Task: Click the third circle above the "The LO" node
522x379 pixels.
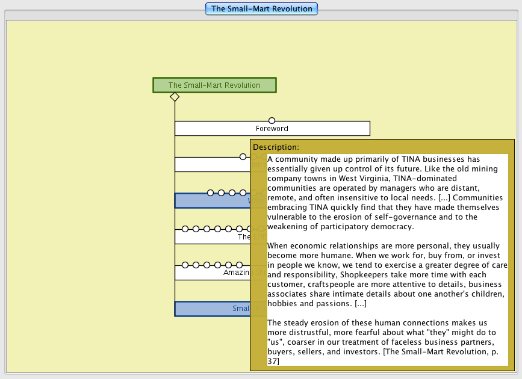Action: click(207, 229)
